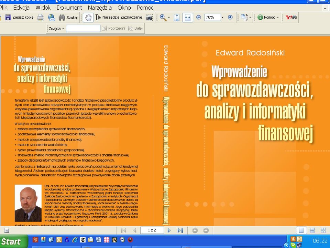Click the Pomoc help icon
This screenshot has height=248, width=330.
tap(260, 17)
